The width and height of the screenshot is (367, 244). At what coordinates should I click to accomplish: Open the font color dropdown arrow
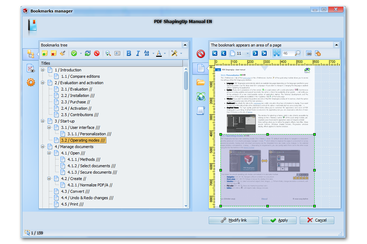(x=165, y=53)
